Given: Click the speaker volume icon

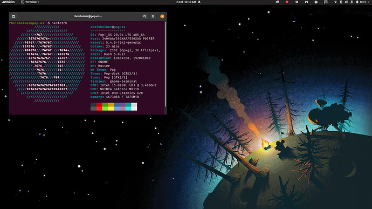Looking at the screenshot, I should [x=346, y=2].
